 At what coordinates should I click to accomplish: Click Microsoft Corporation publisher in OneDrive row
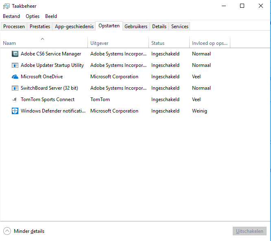click(x=114, y=77)
